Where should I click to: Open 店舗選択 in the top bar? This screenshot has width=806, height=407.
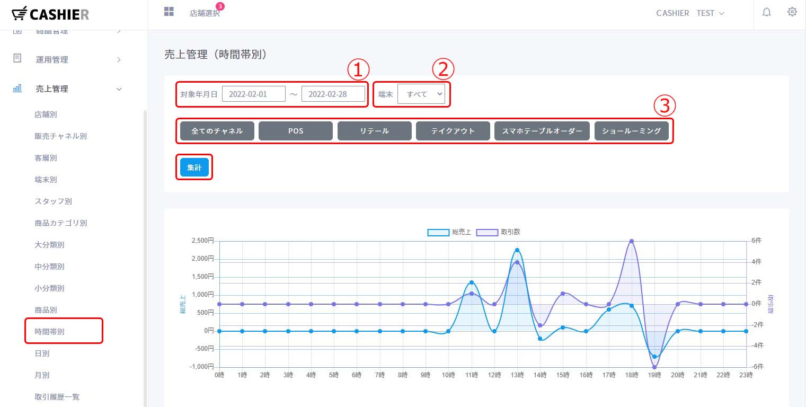coord(205,13)
